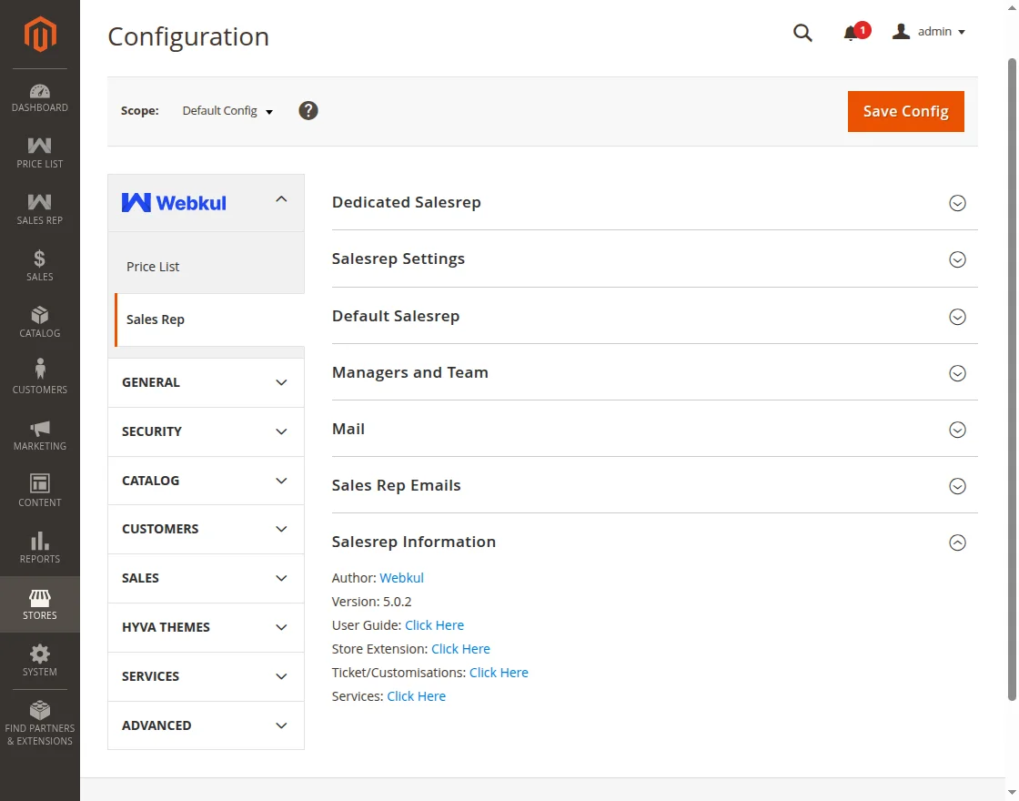Click the page vertical scrollbar
Screen dimensions: 1019x801
[1012, 364]
